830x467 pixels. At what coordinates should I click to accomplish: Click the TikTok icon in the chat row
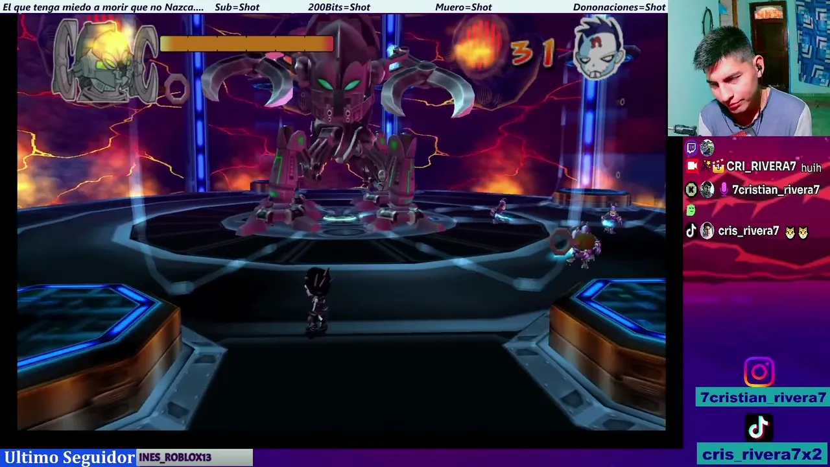(x=691, y=231)
